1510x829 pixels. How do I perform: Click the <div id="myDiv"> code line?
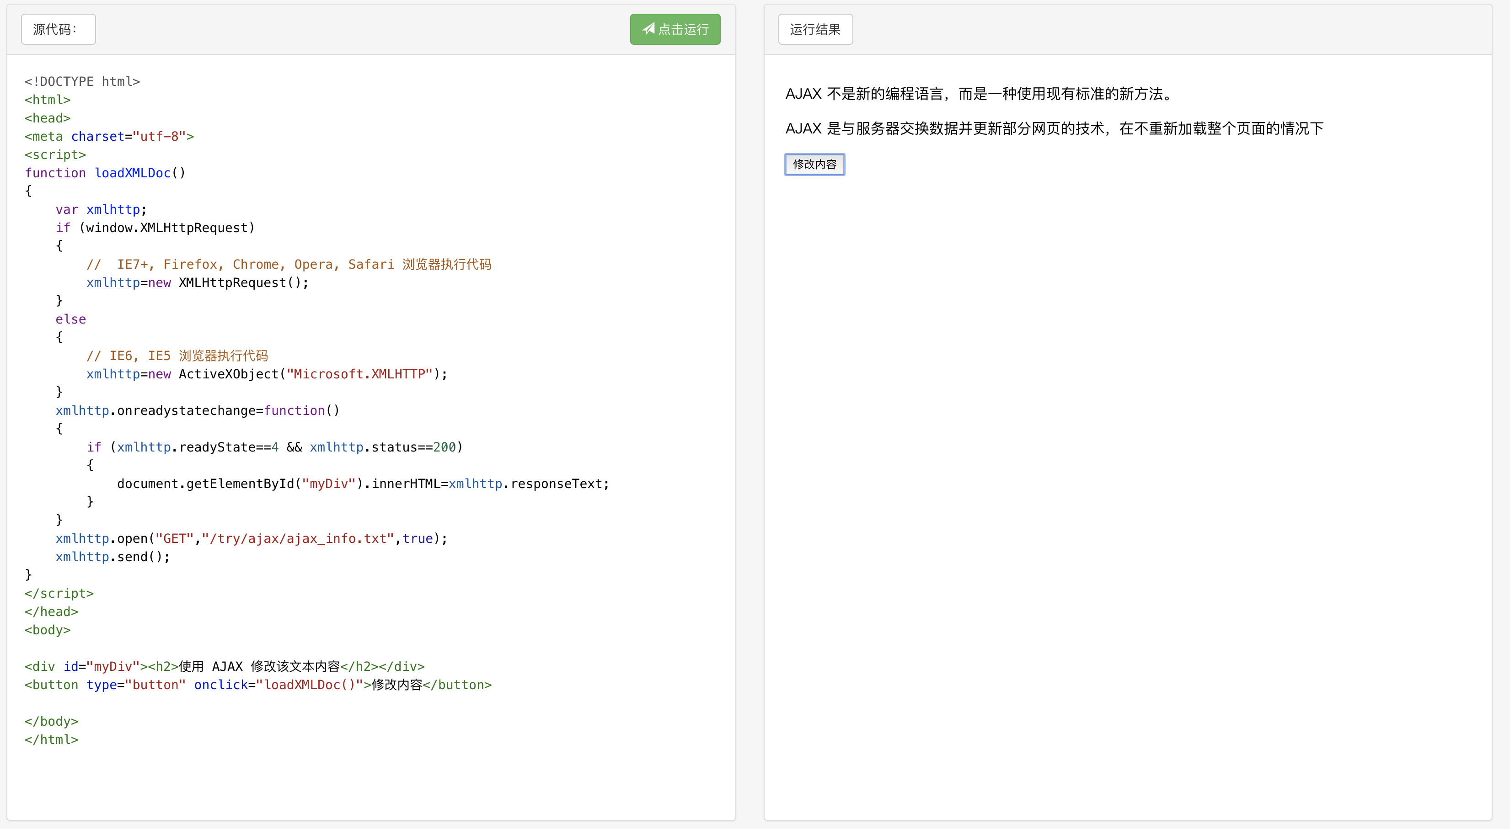(225, 667)
